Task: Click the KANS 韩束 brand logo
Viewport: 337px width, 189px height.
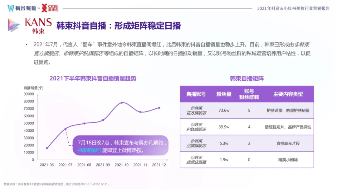Action: pos(38,26)
